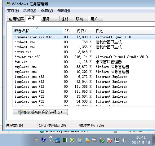Select explorer.exe process using 33,672 K

(84, 67)
